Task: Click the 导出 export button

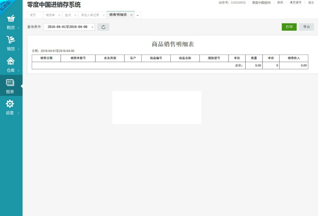Action: (x=306, y=27)
